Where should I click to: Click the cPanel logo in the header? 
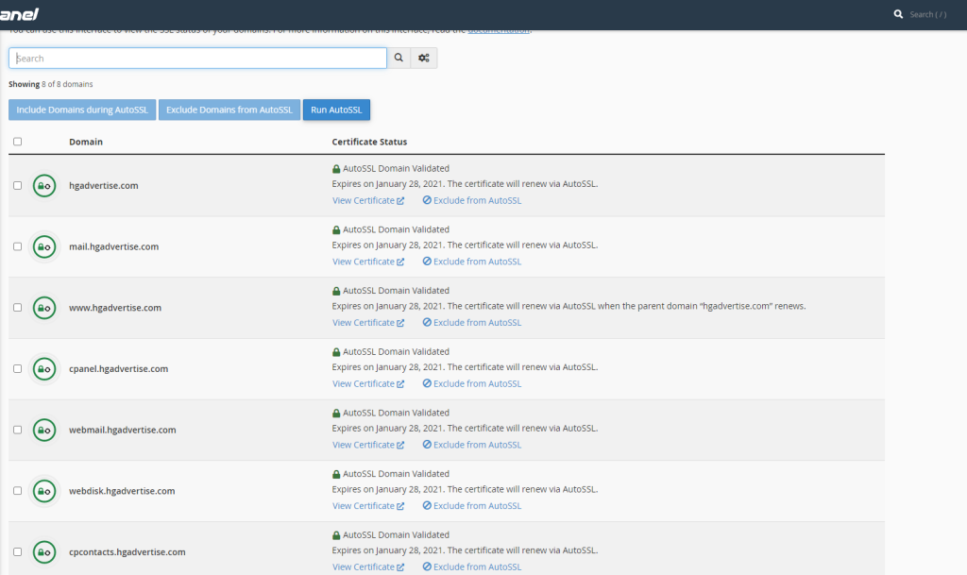[x=19, y=14]
